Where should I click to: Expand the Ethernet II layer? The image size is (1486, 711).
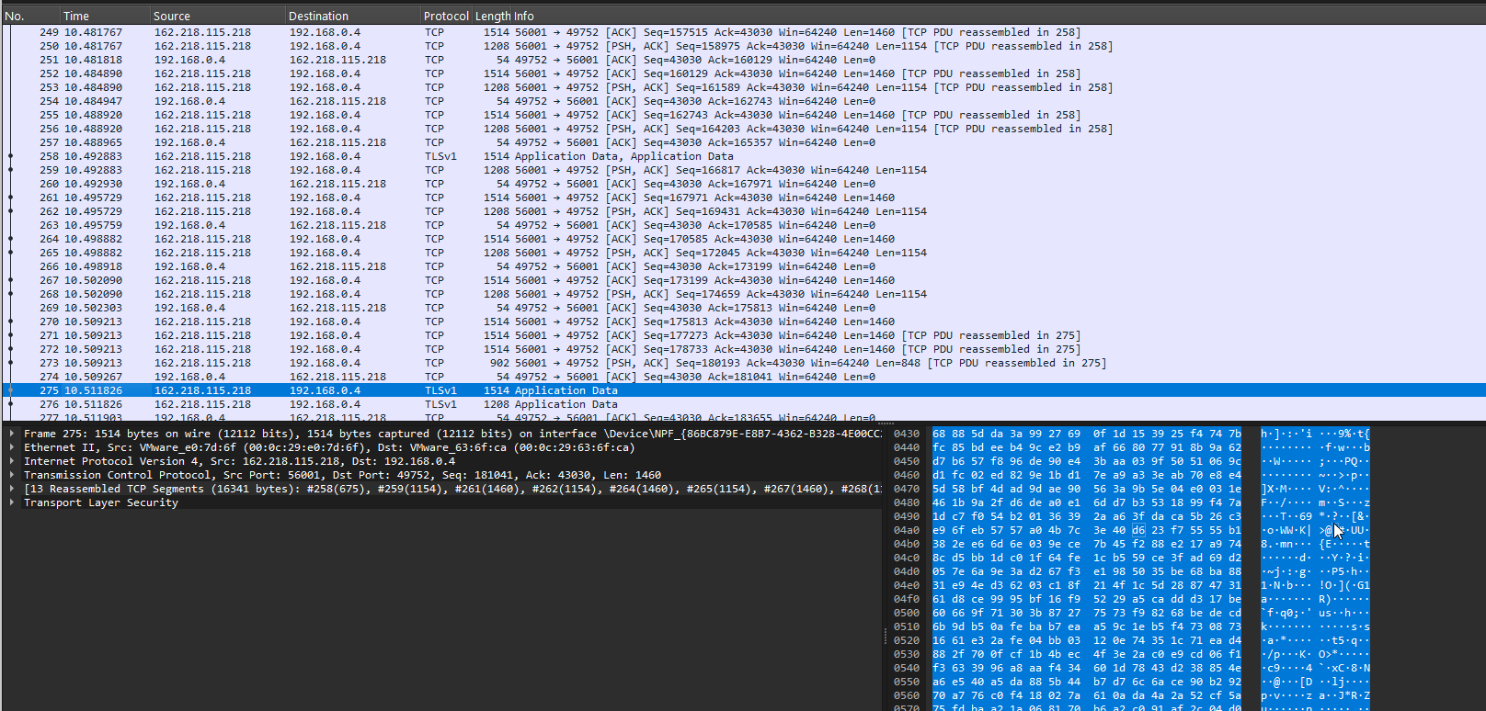[x=11, y=447]
